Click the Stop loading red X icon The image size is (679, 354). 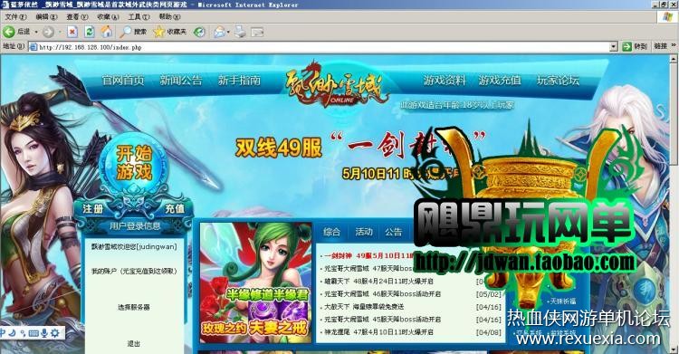point(72,32)
